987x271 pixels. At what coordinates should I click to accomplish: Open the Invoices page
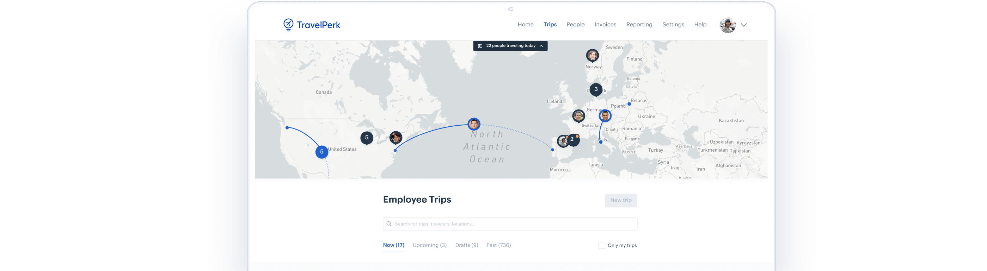[605, 25]
